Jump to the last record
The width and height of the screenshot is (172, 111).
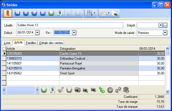coord(43,13)
